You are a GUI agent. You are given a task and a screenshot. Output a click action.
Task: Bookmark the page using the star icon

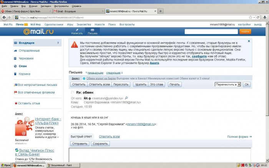coord(251,18)
